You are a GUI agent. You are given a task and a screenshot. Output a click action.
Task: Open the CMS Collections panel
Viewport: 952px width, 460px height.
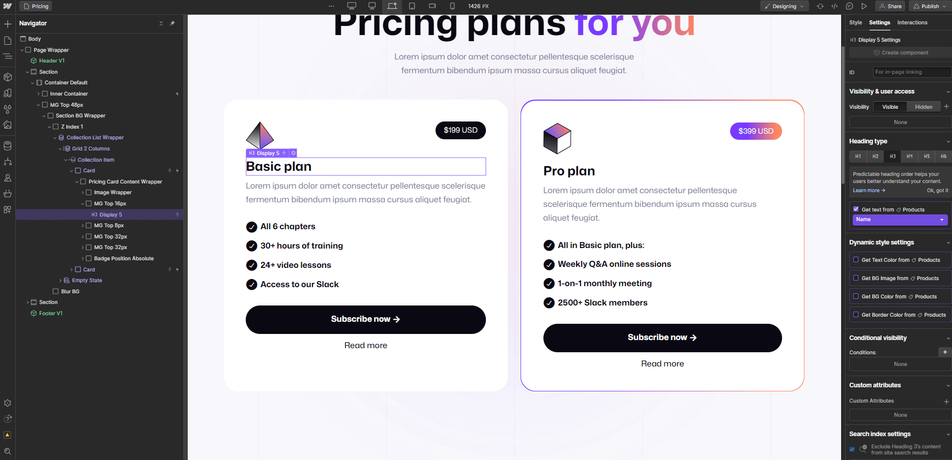(8, 145)
